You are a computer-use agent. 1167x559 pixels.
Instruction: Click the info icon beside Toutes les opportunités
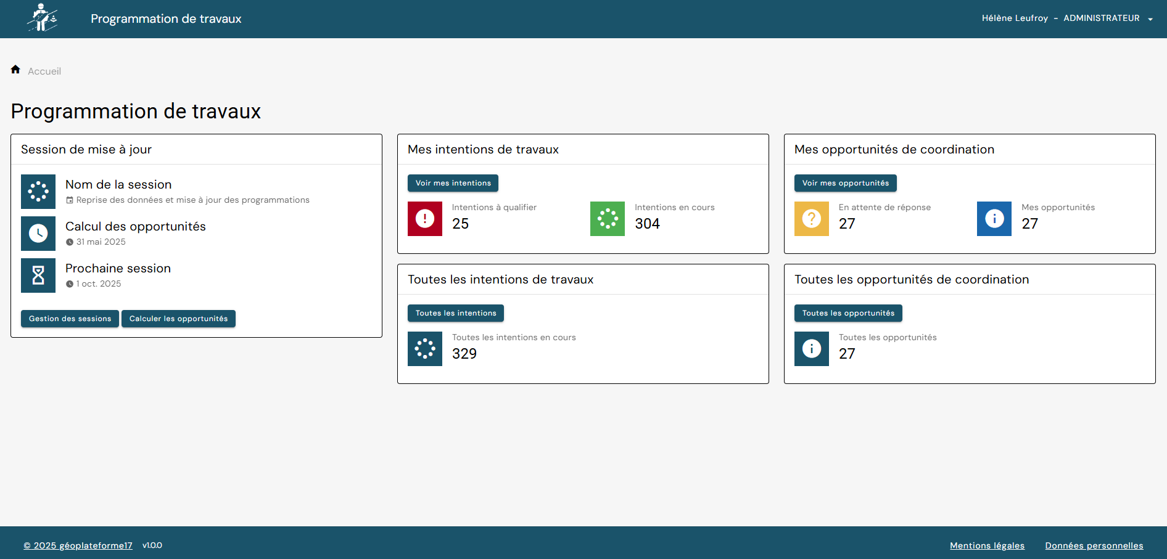(x=811, y=349)
